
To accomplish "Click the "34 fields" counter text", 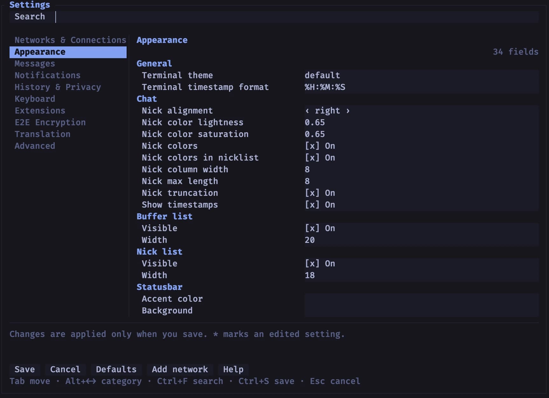I will click(x=516, y=52).
